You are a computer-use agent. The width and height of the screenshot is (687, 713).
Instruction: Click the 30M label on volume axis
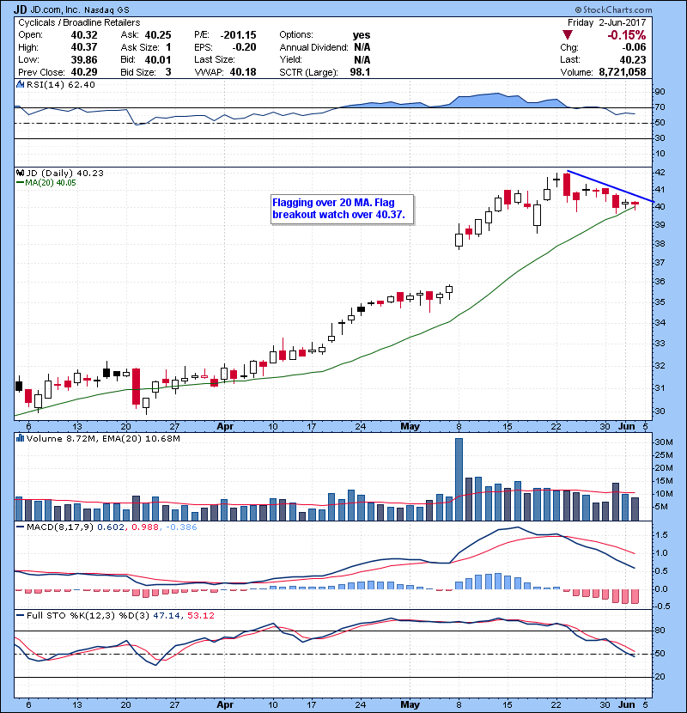click(x=663, y=442)
